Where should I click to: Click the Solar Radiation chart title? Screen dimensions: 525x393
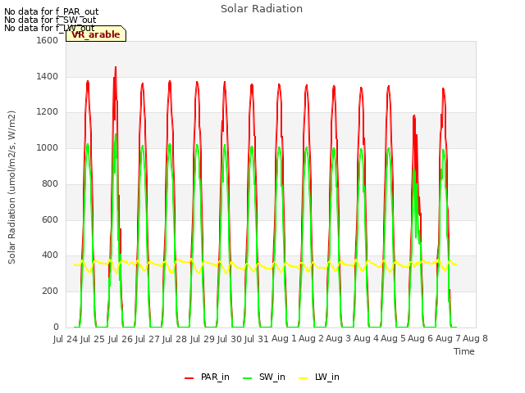(262, 9)
